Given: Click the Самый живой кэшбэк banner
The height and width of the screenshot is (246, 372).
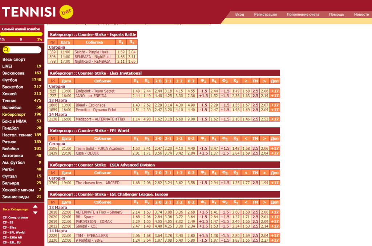Looking at the screenshot, I should [21, 29].
